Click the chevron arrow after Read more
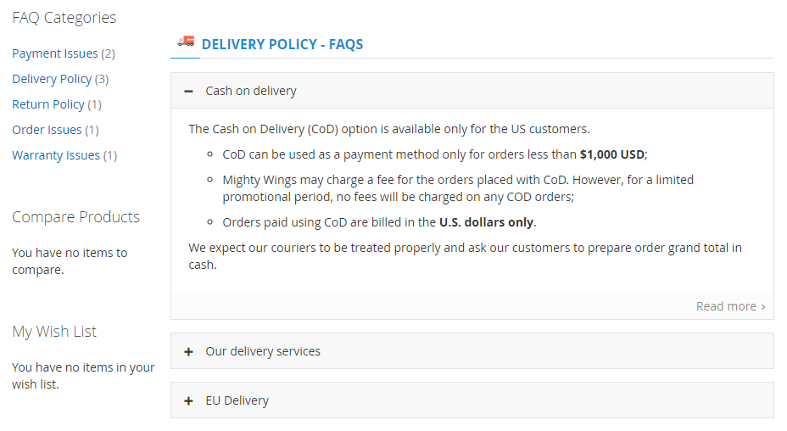 pos(763,307)
